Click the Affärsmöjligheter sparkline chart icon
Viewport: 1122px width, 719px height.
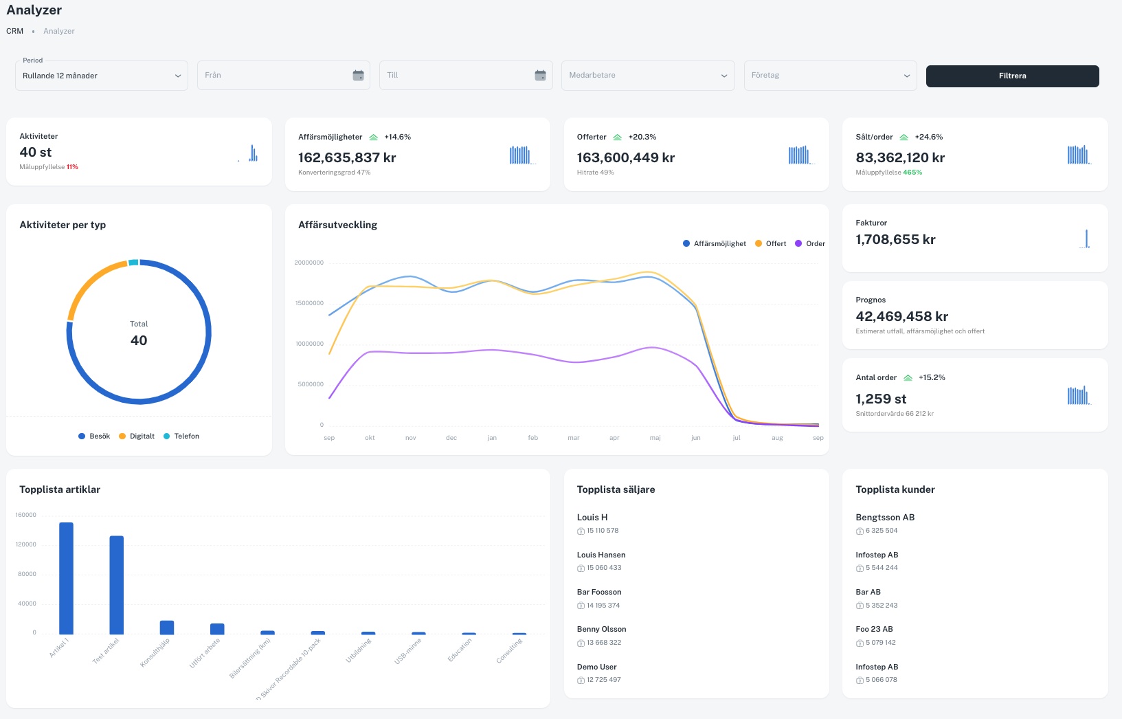coord(522,155)
